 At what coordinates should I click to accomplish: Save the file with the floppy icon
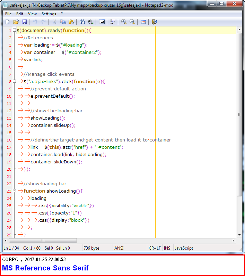click(x=24, y=22)
